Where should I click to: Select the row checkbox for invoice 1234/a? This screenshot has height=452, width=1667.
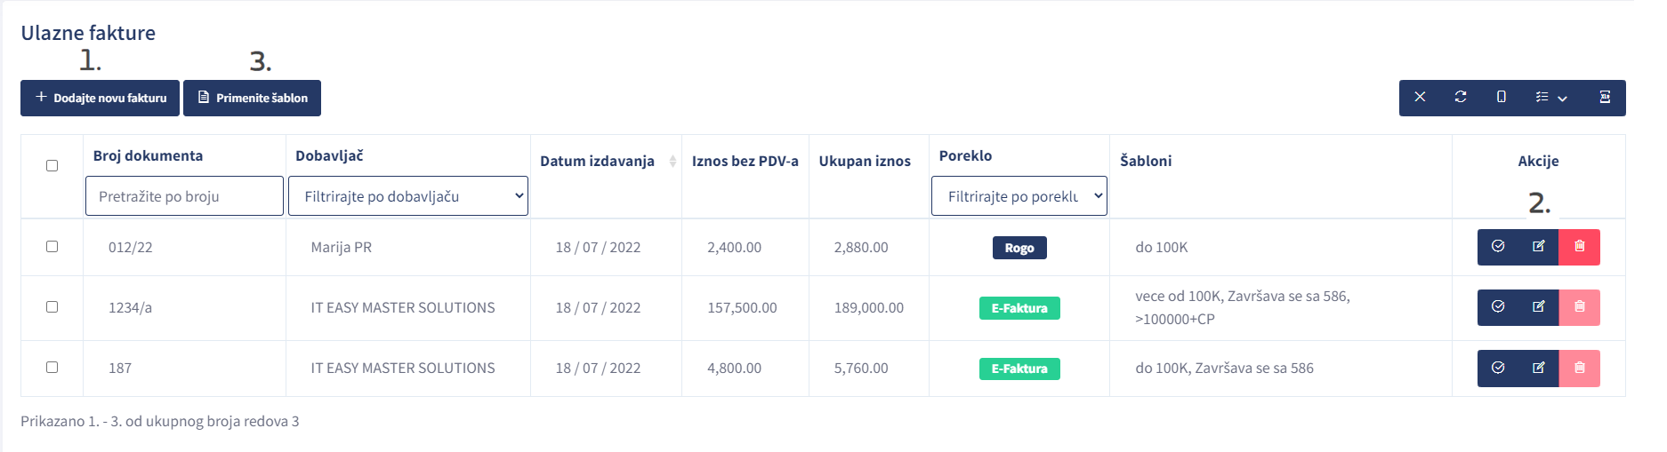pos(52,307)
